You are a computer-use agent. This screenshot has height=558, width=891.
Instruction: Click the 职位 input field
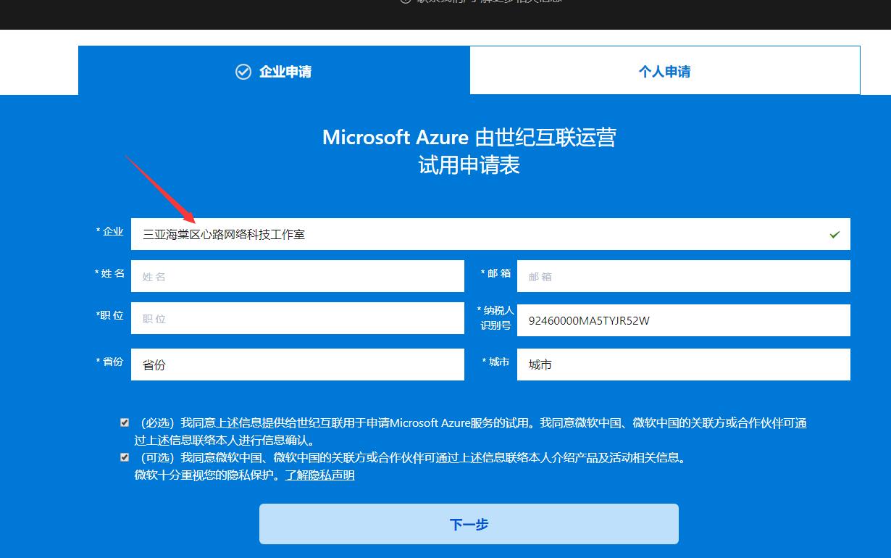coord(297,318)
